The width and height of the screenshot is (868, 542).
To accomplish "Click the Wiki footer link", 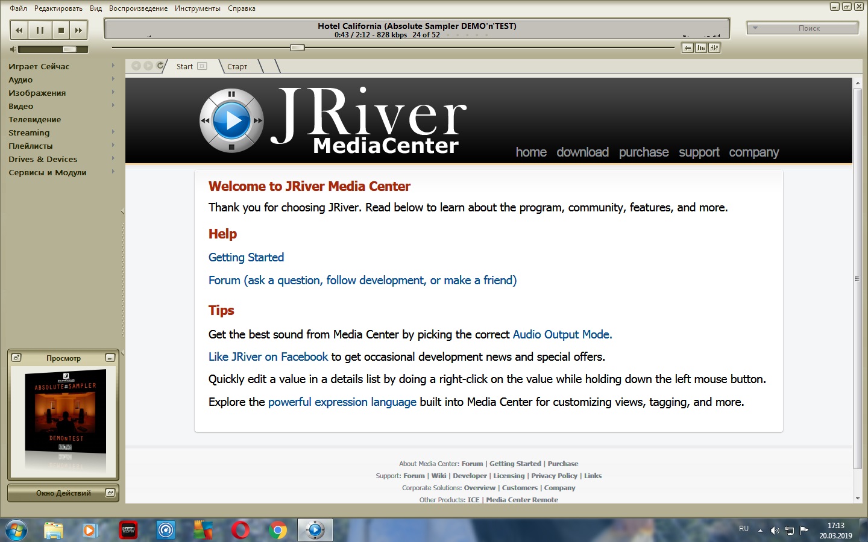I will tap(439, 476).
